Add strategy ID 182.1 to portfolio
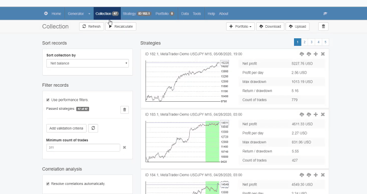Image resolution: width=367 pixels, height=194 pixels. pos(316,54)
